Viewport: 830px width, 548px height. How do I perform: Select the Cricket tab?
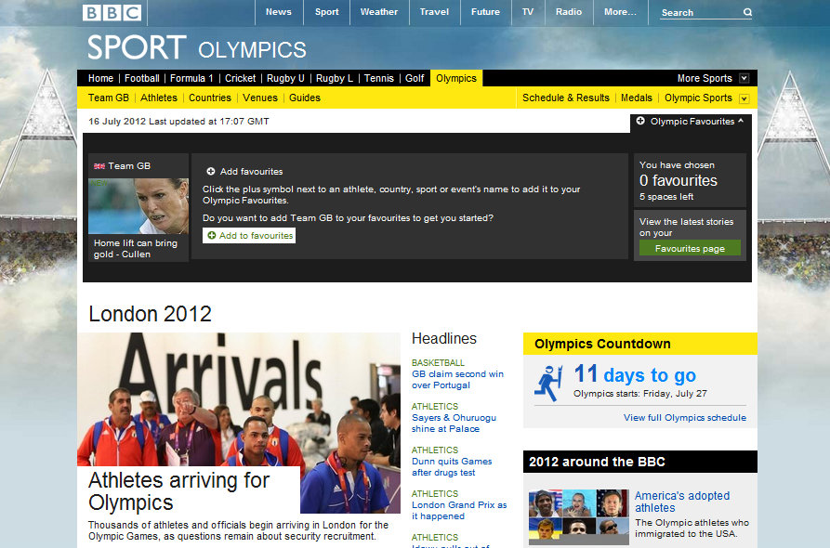(241, 78)
